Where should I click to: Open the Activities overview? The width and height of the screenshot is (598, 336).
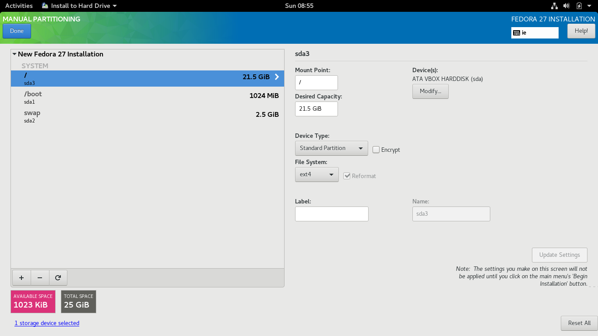coord(19,6)
